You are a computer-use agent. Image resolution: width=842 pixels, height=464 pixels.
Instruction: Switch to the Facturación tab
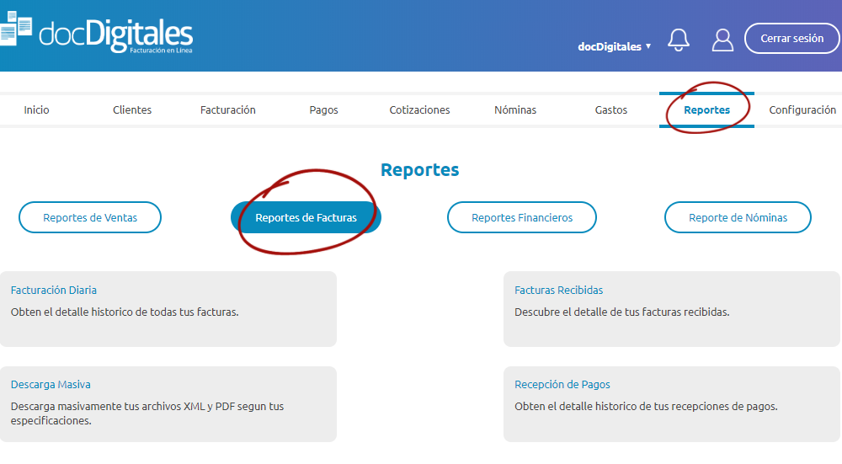tap(227, 110)
